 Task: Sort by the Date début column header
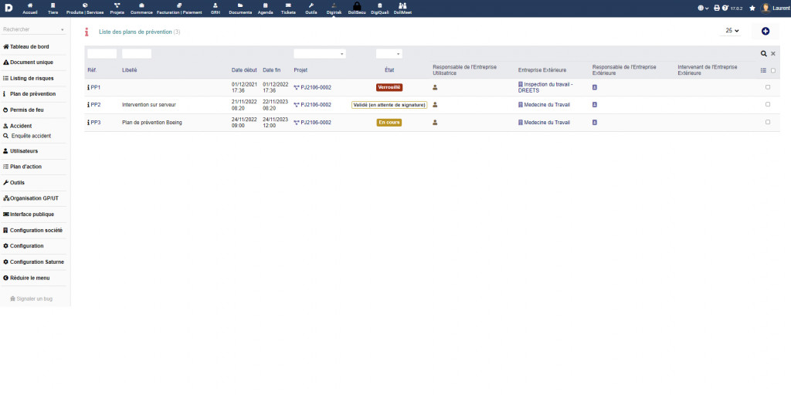(x=244, y=70)
